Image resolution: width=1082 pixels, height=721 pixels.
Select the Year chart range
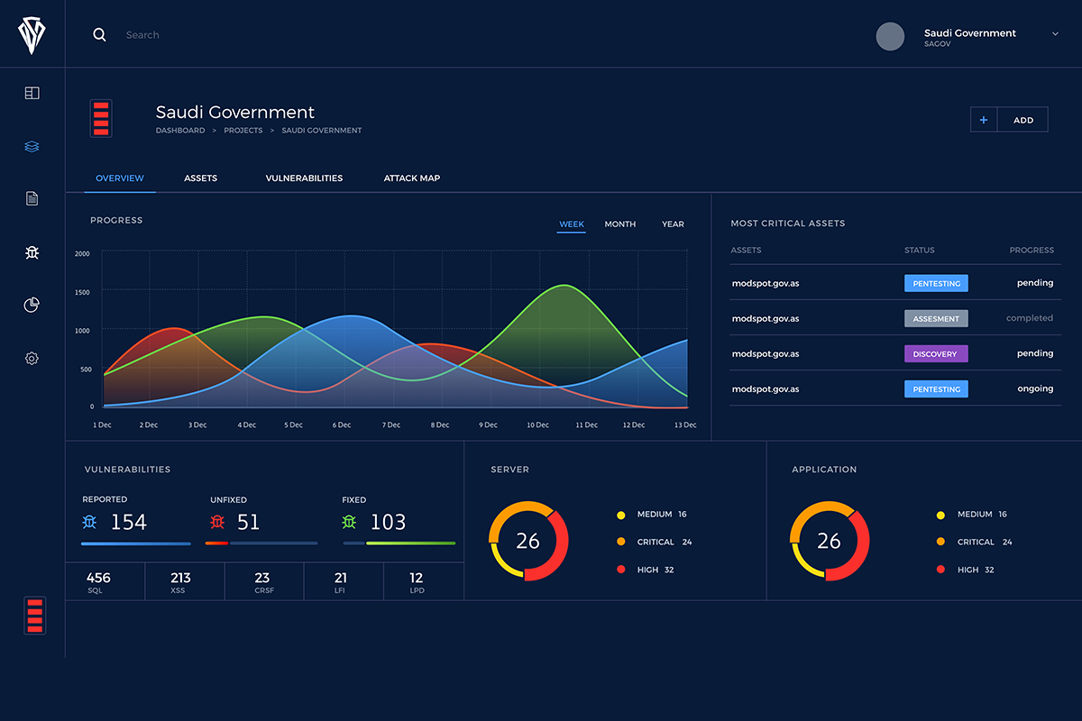click(x=673, y=224)
